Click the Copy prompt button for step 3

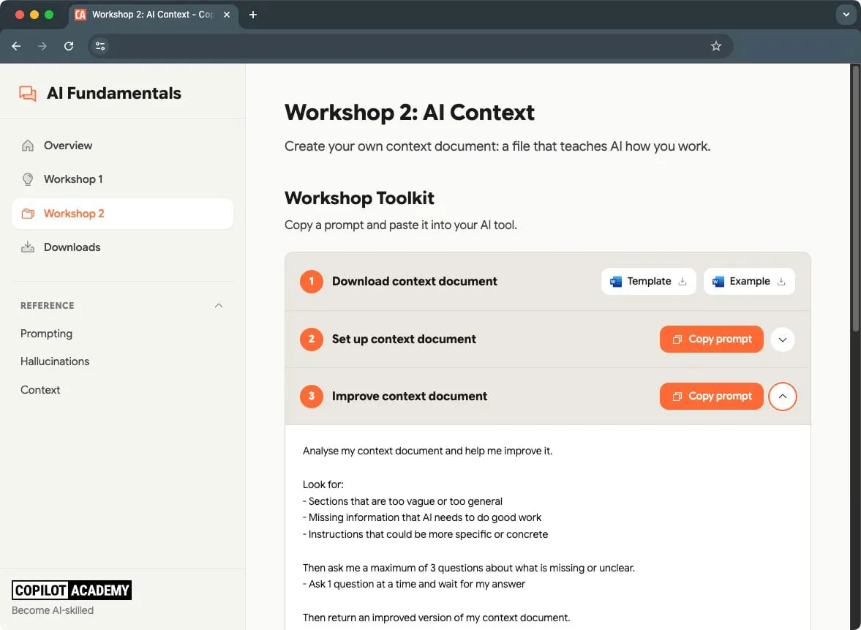(711, 396)
